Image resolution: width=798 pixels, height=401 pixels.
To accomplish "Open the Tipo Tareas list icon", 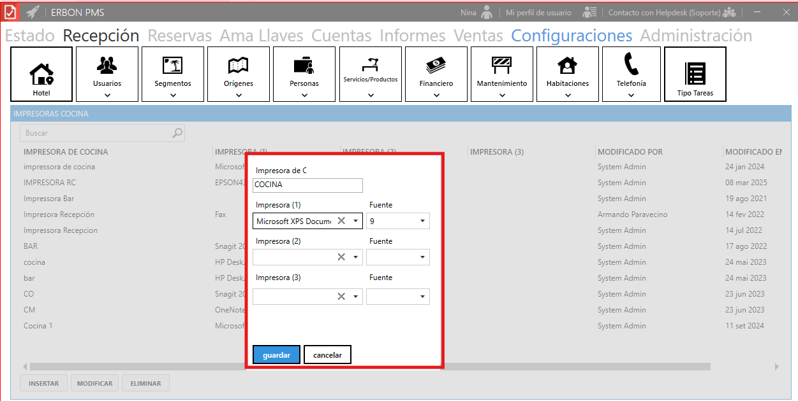I will tap(695, 73).
